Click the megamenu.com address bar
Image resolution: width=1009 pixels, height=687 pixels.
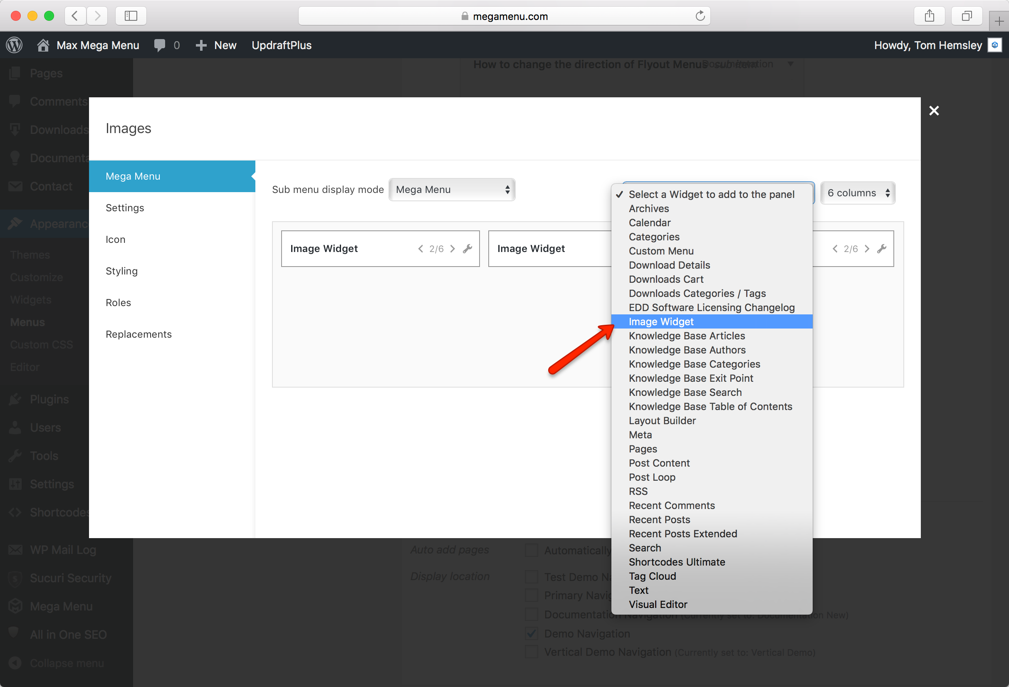pyautogui.click(x=504, y=16)
